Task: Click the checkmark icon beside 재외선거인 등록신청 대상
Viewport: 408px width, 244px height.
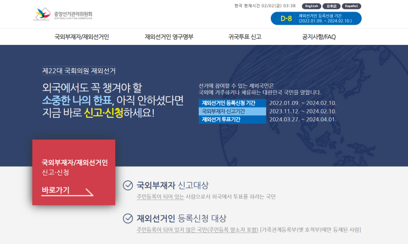Action: [128, 218]
